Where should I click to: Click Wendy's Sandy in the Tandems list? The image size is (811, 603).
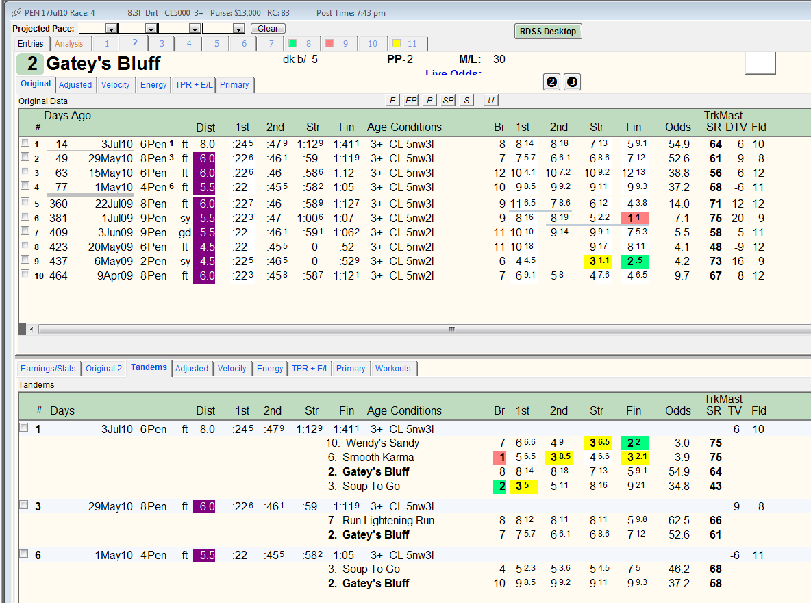(382, 443)
